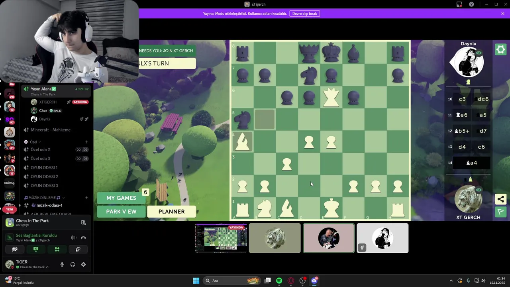Image resolution: width=510 pixels, height=287 pixels.
Task: Add channel to MÜZİK DİNLEME category
Action: click(86, 198)
